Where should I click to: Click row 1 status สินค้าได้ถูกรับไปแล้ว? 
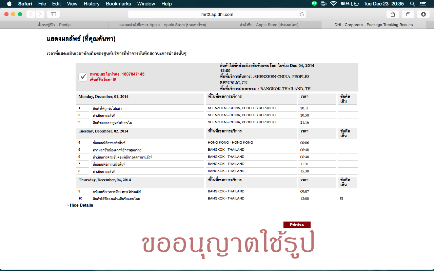107,109
